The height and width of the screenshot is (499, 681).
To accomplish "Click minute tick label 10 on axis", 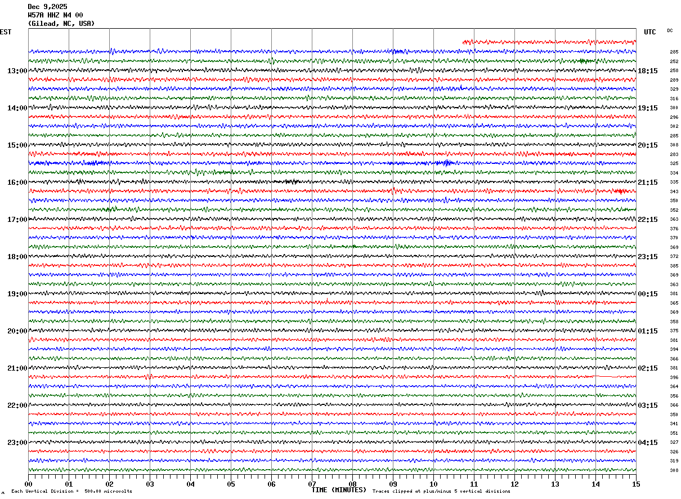I will 433,484.
